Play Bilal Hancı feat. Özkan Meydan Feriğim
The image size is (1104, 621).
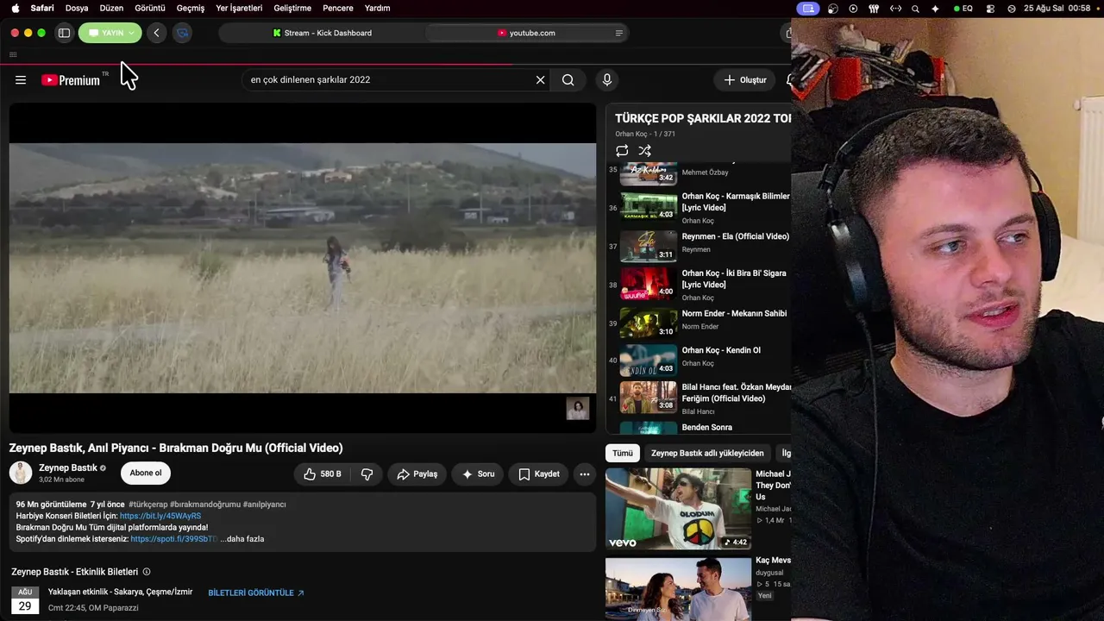699,398
